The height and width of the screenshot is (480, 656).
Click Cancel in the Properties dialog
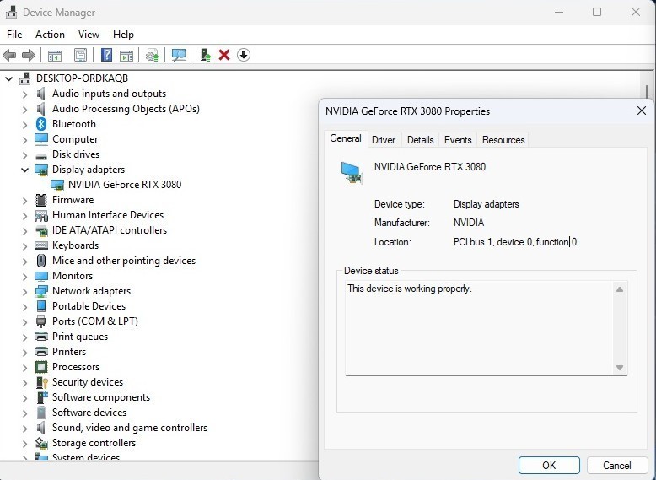click(x=616, y=466)
